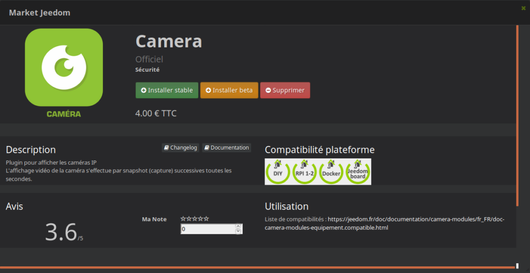Viewport: 530px width, 273px height.
Task: Select the DIY compatibility badge
Action: 277,171
